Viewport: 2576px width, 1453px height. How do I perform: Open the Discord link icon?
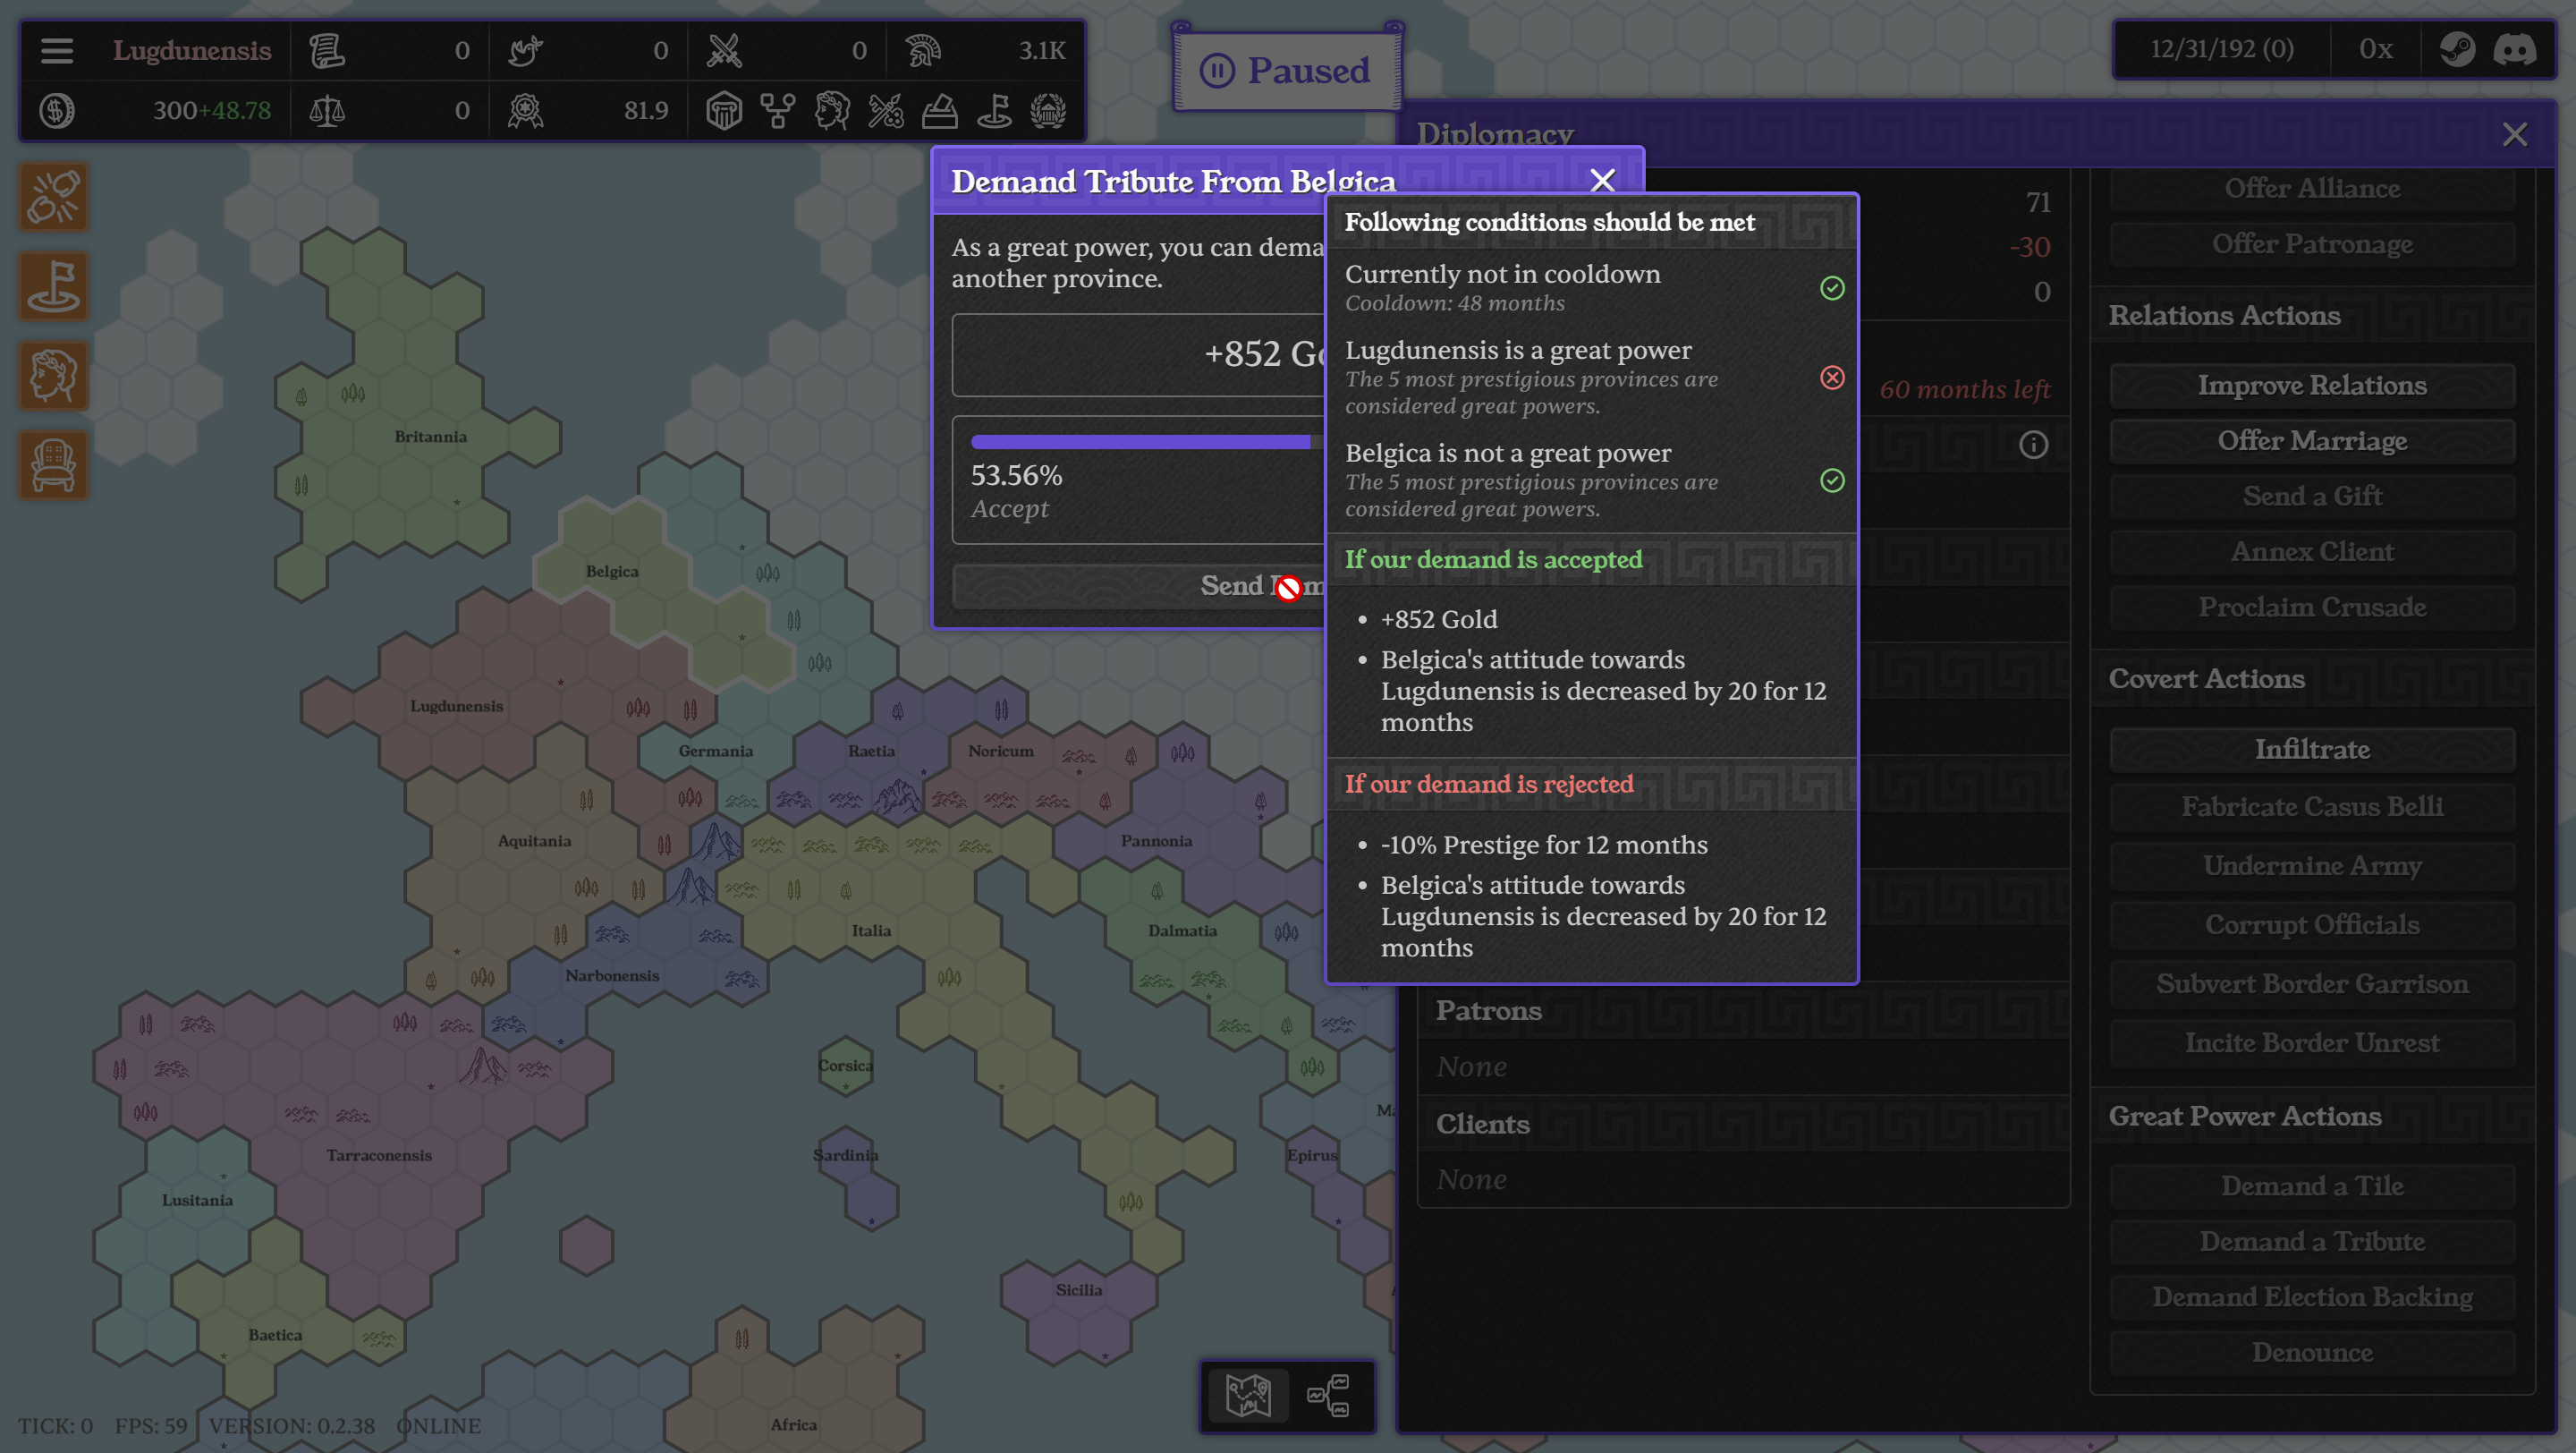click(2514, 49)
